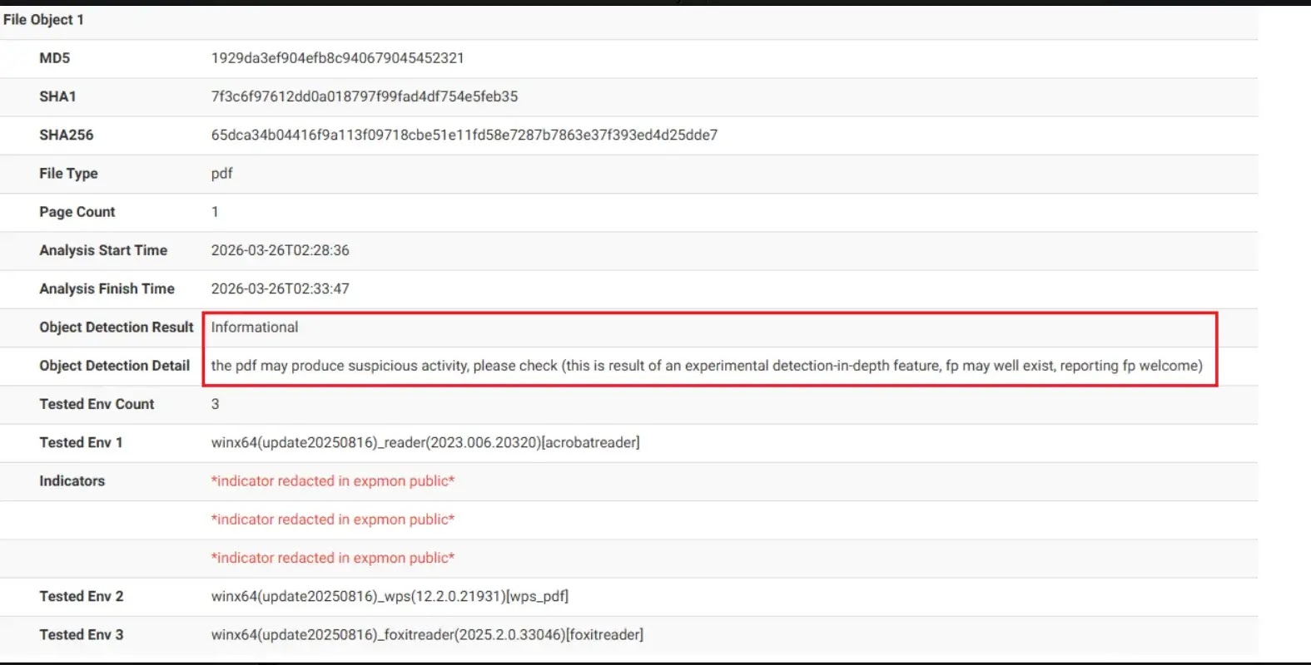
Task: Click the MD5 hash value
Action: point(337,58)
